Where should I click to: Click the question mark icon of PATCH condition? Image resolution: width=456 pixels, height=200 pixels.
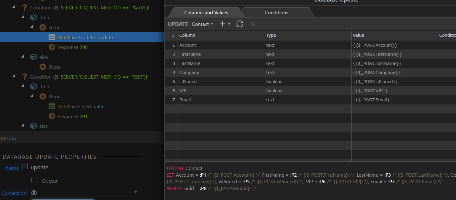(x=25, y=8)
